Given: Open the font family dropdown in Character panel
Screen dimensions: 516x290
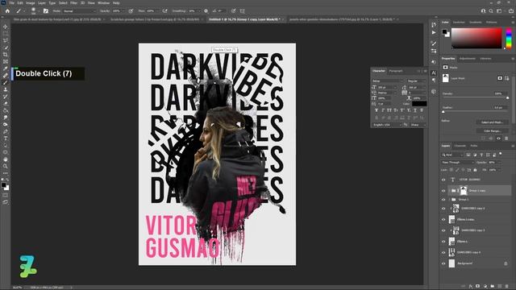Looking at the screenshot, I should click(387, 81).
